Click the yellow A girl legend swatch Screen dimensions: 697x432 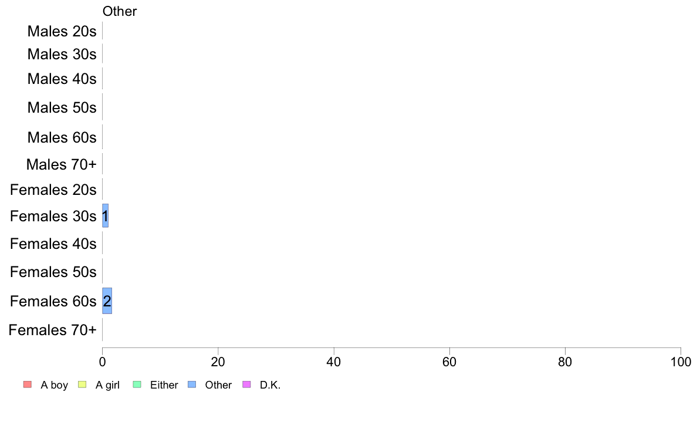point(82,384)
